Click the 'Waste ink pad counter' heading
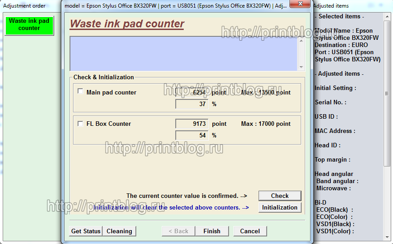 pos(127,24)
